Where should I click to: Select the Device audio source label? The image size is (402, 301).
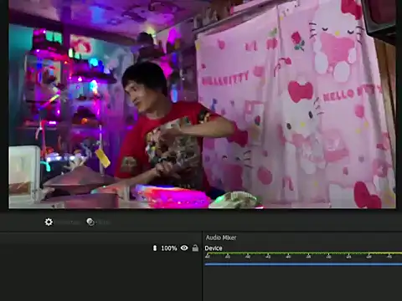pos(214,248)
